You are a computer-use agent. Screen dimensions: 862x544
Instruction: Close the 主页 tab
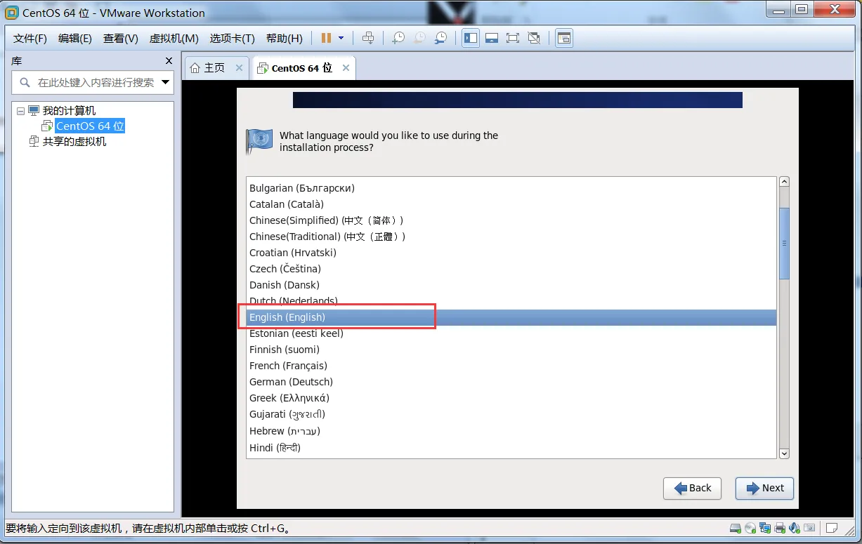click(x=239, y=68)
